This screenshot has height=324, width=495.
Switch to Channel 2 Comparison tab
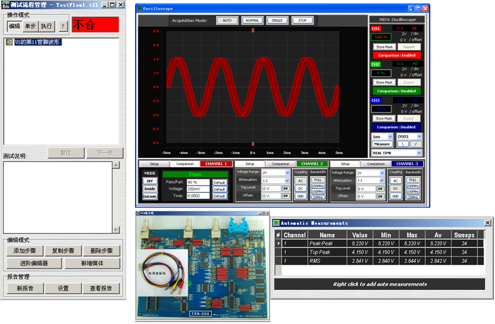[280, 164]
